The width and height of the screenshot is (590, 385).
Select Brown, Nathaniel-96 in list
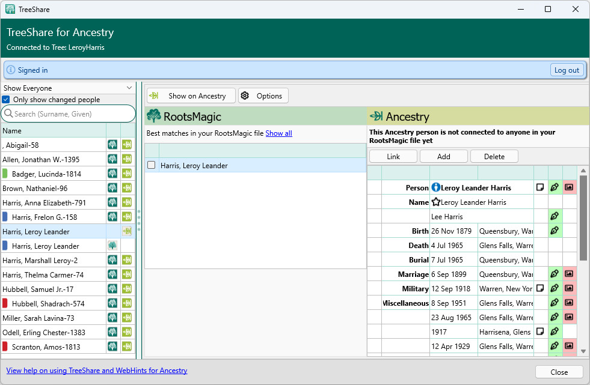35,188
